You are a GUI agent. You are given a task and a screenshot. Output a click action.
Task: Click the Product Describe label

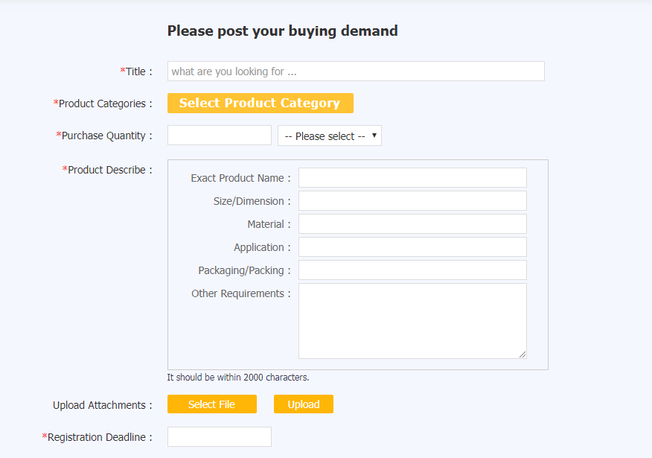(107, 170)
